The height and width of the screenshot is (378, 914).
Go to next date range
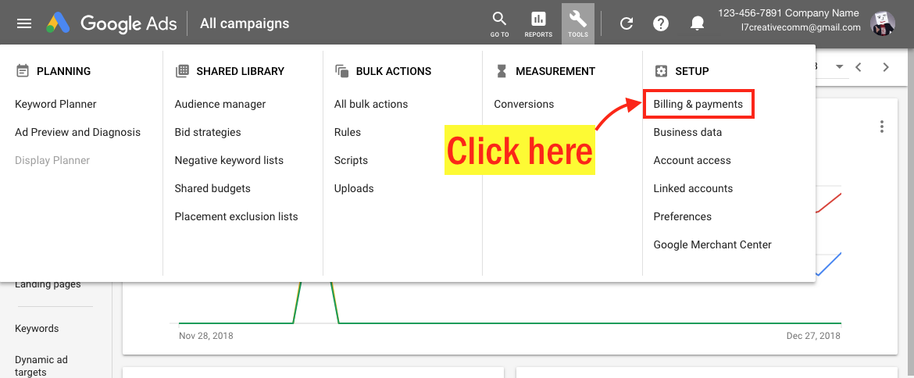pos(886,67)
